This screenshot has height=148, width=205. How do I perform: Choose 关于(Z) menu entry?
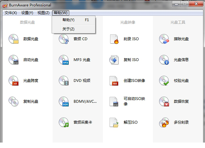click(73, 29)
